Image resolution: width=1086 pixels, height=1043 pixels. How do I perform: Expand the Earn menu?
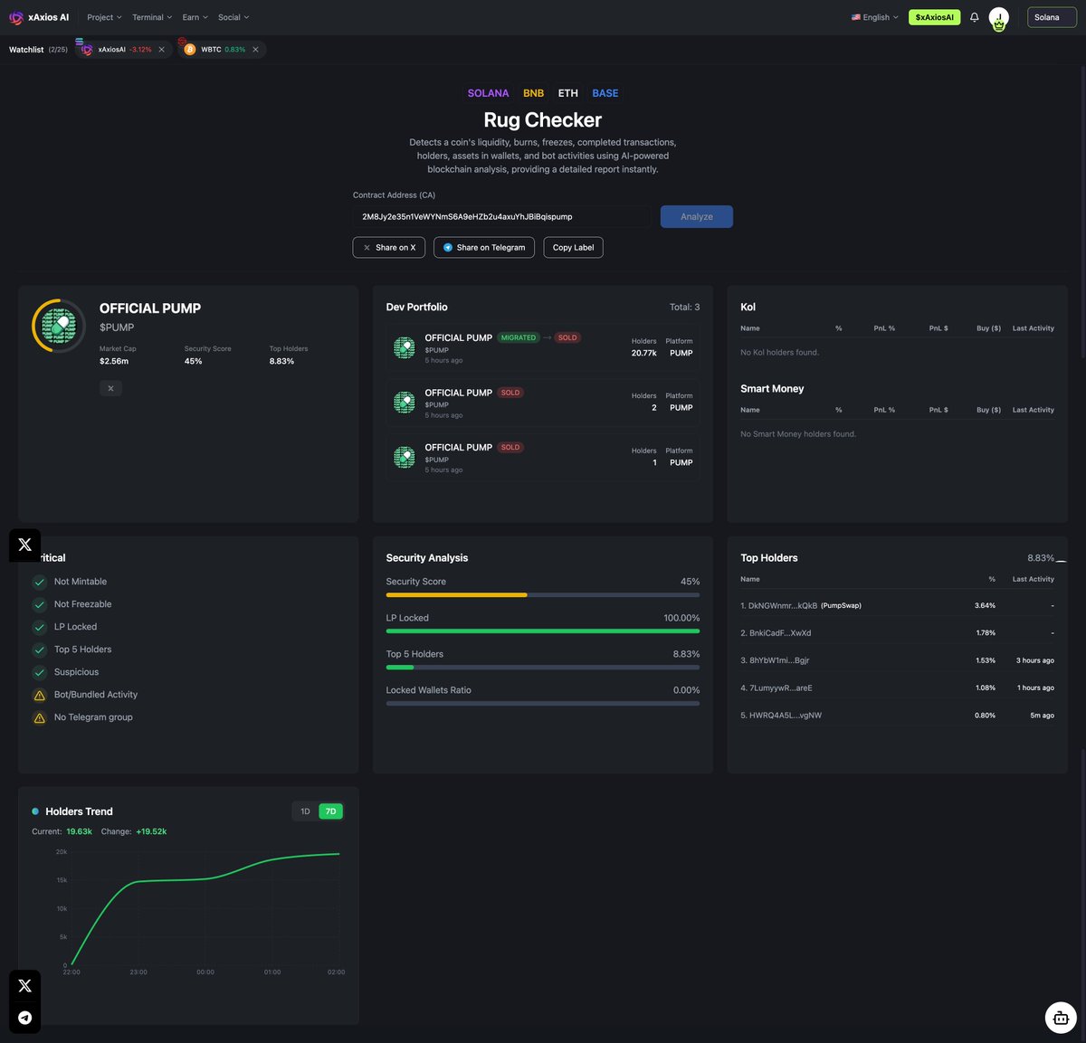pyautogui.click(x=195, y=17)
